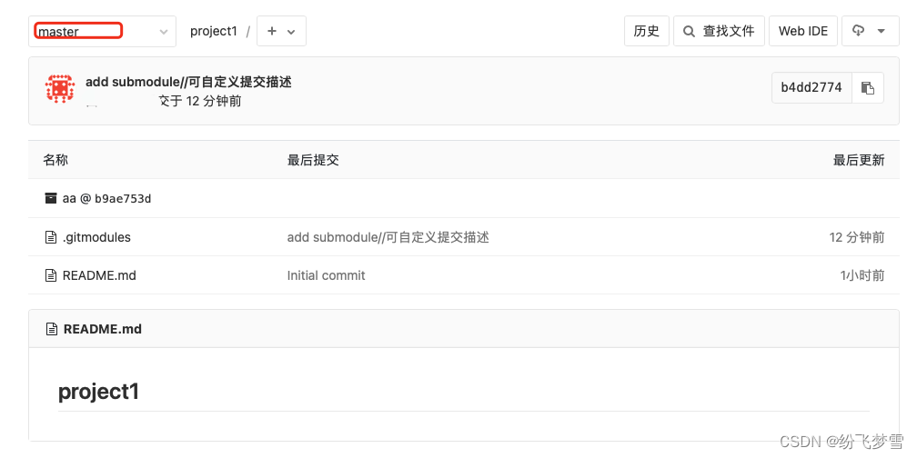Open the master branch dropdown

click(102, 31)
